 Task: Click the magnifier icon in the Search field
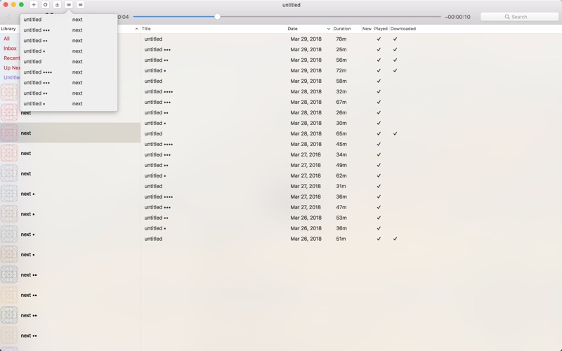pos(507,17)
